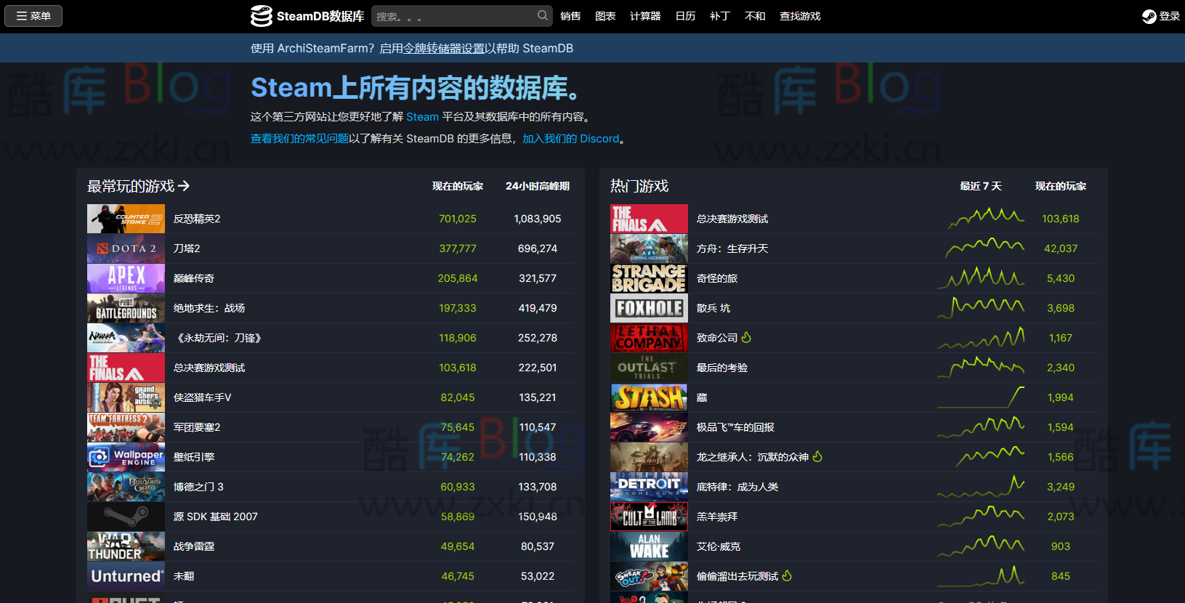Click the Alan Wake thumbnail

pyautogui.click(x=649, y=546)
